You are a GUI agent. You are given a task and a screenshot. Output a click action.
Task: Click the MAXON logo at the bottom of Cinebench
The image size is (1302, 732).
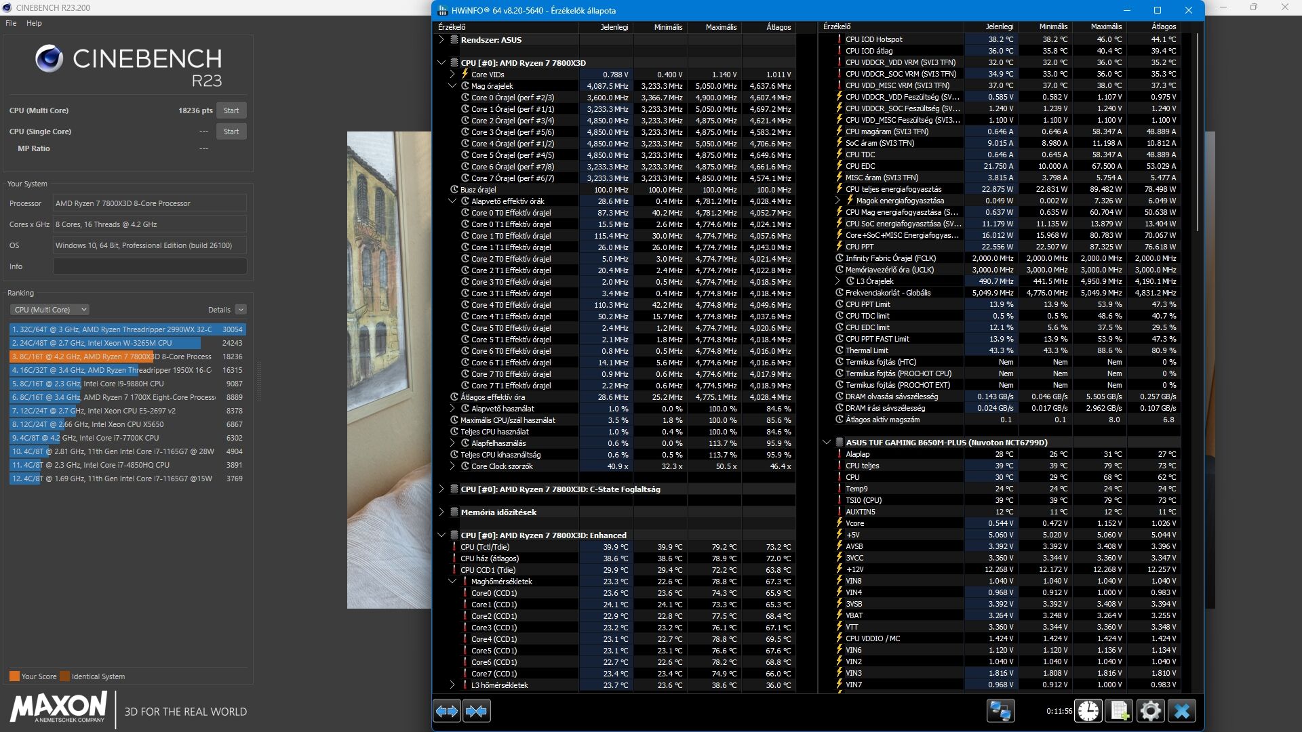(59, 707)
